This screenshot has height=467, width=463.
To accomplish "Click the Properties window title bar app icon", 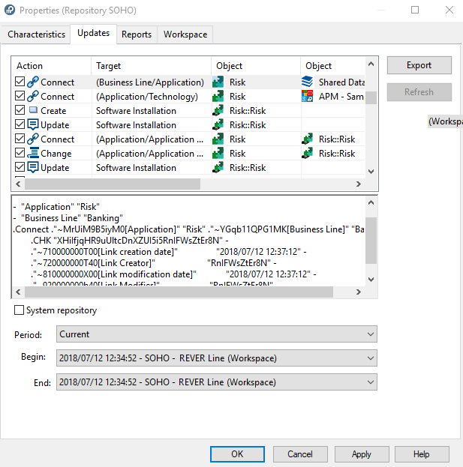I will (9, 10).
